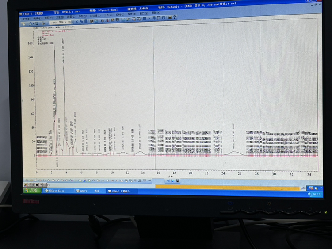Open the 序列 (Sequence) menu
This screenshot has height=249, width=332.
82,16
